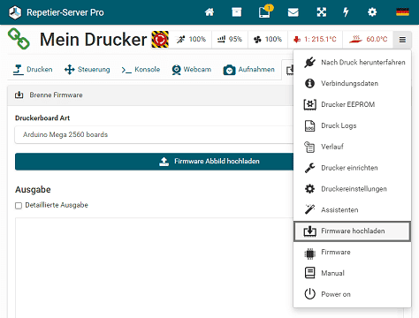Open bed temperature 60.0°C control

(x=368, y=40)
